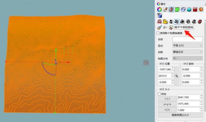206x122 pixels.
Task: Apply planar mapping icon
Action: pos(177,22)
